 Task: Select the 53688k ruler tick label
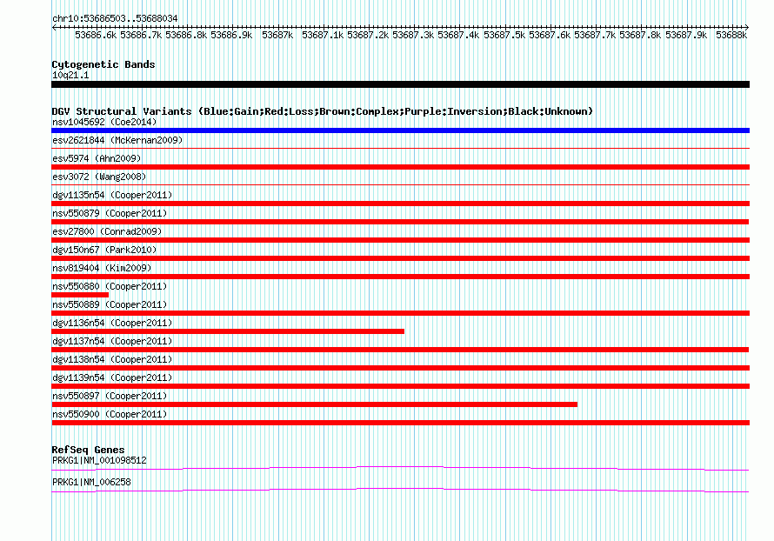[731, 35]
